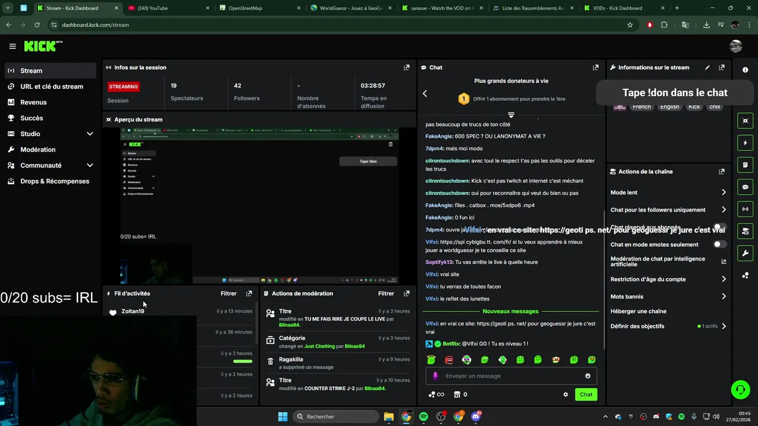Image resolution: width=758 pixels, height=426 pixels.
Task: Send message with green Chat button
Action: coord(586,395)
